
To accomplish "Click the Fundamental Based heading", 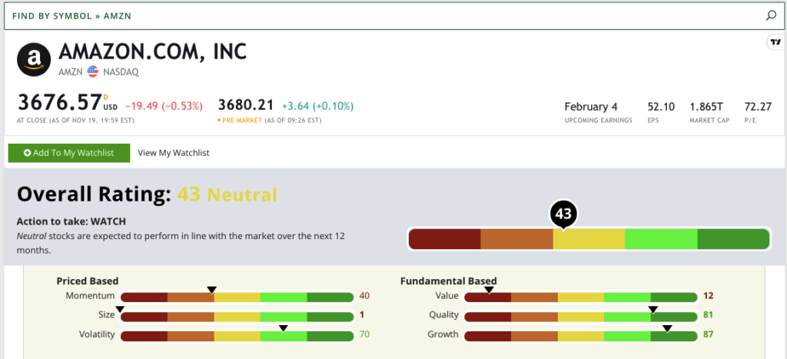I will point(448,281).
